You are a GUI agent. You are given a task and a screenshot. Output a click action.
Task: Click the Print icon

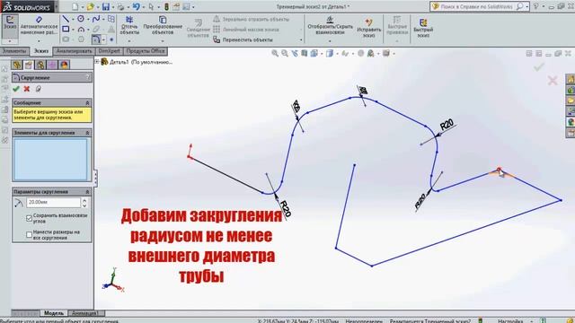coord(120,6)
